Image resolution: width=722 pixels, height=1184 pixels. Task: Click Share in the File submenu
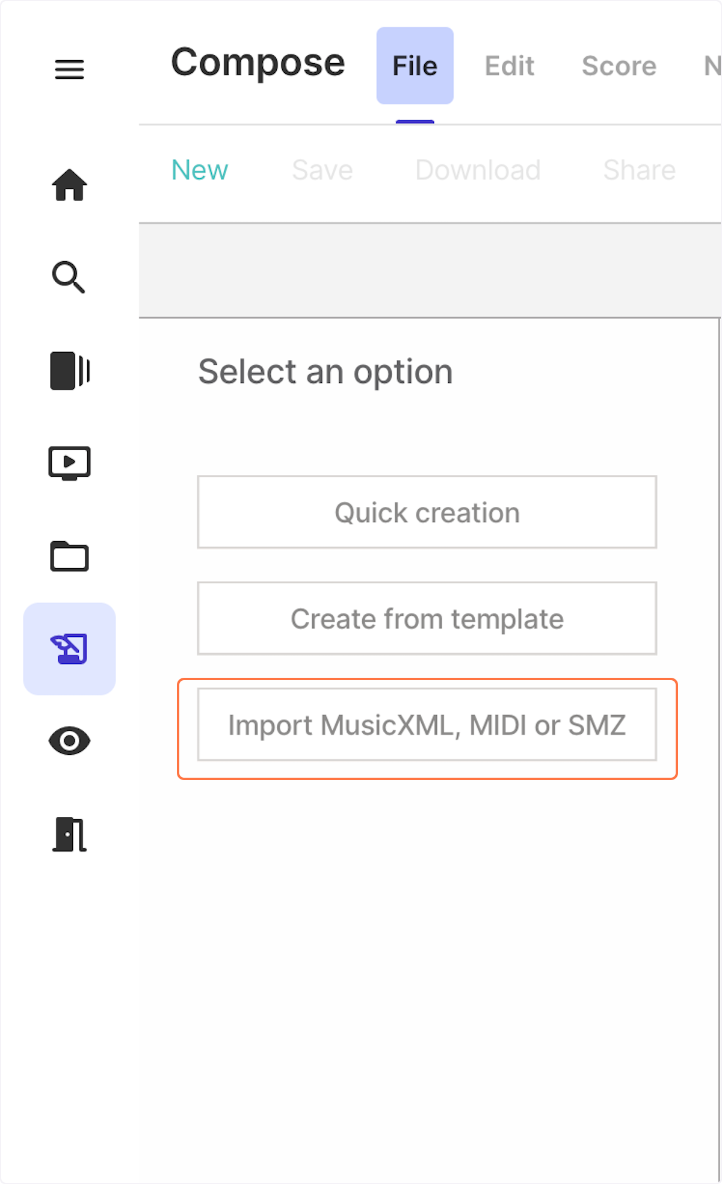pos(639,170)
